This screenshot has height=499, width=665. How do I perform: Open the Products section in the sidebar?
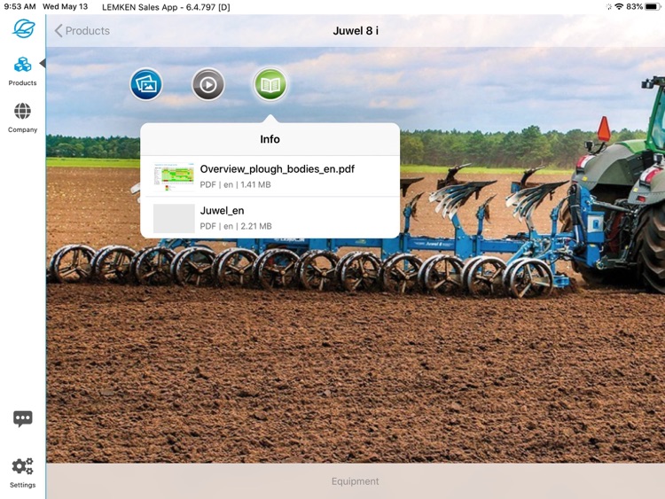coord(22,71)
